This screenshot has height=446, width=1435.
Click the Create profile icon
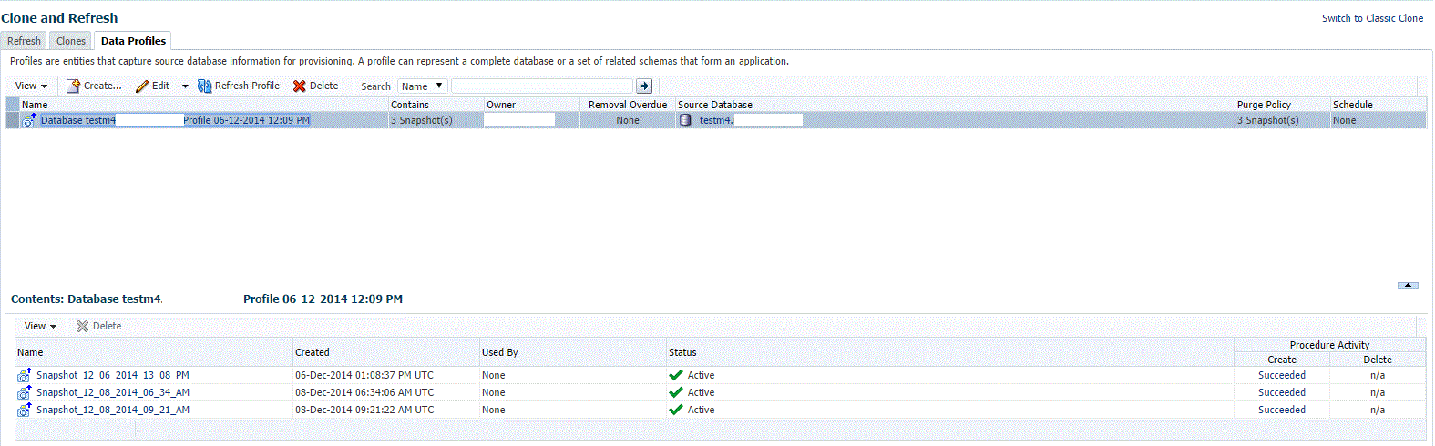pyautogui.click(x=73, y=86)
